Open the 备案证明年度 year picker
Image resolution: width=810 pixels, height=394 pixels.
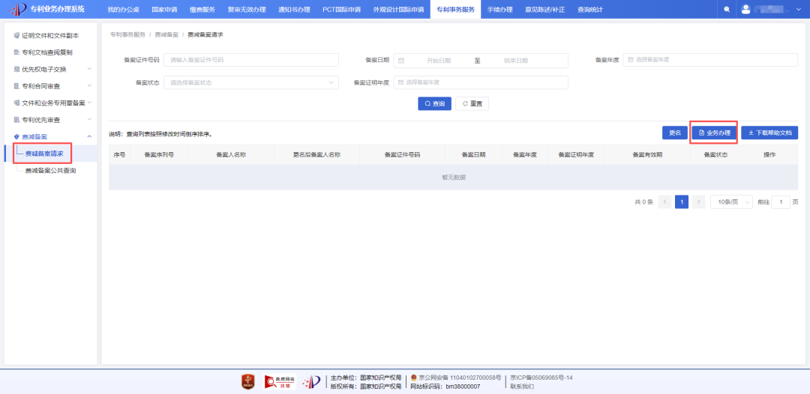tap(481, 82)
